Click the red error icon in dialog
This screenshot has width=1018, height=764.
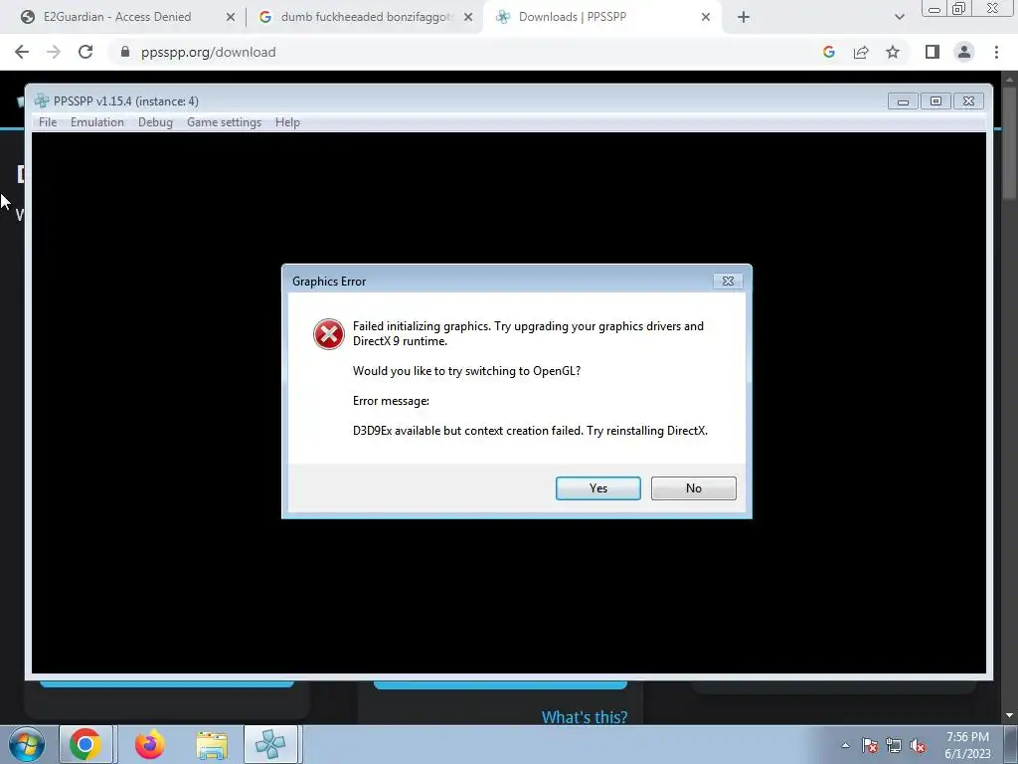point(329,334)
